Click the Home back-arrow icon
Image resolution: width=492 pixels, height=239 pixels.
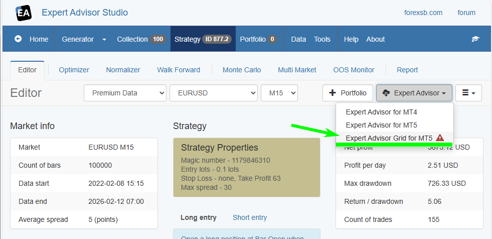tap(18, 39)
